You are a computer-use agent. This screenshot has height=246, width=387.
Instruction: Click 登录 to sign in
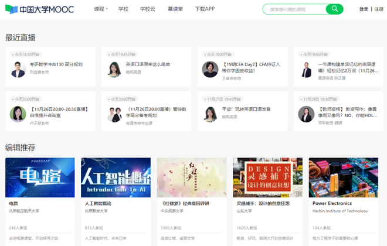[364, 9]
